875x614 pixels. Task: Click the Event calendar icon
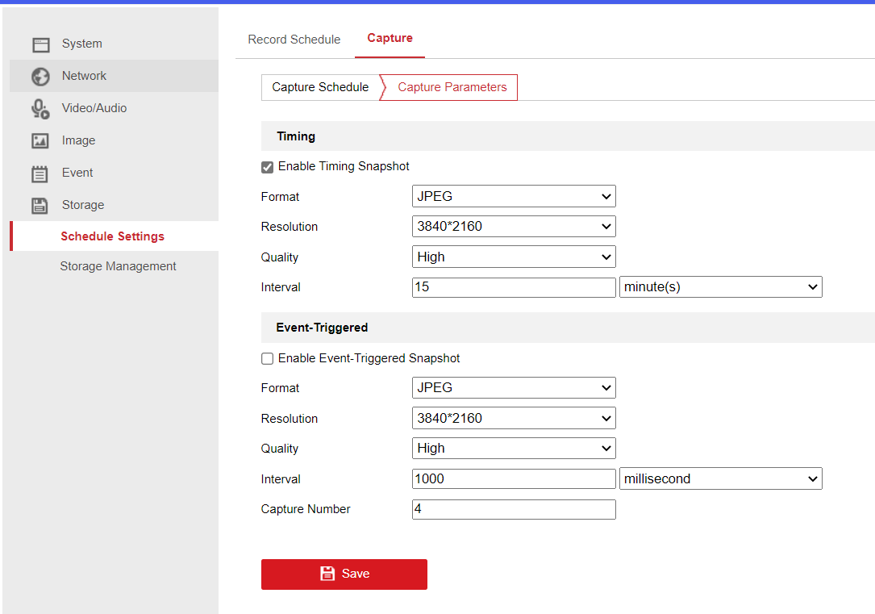click(40, 173)
